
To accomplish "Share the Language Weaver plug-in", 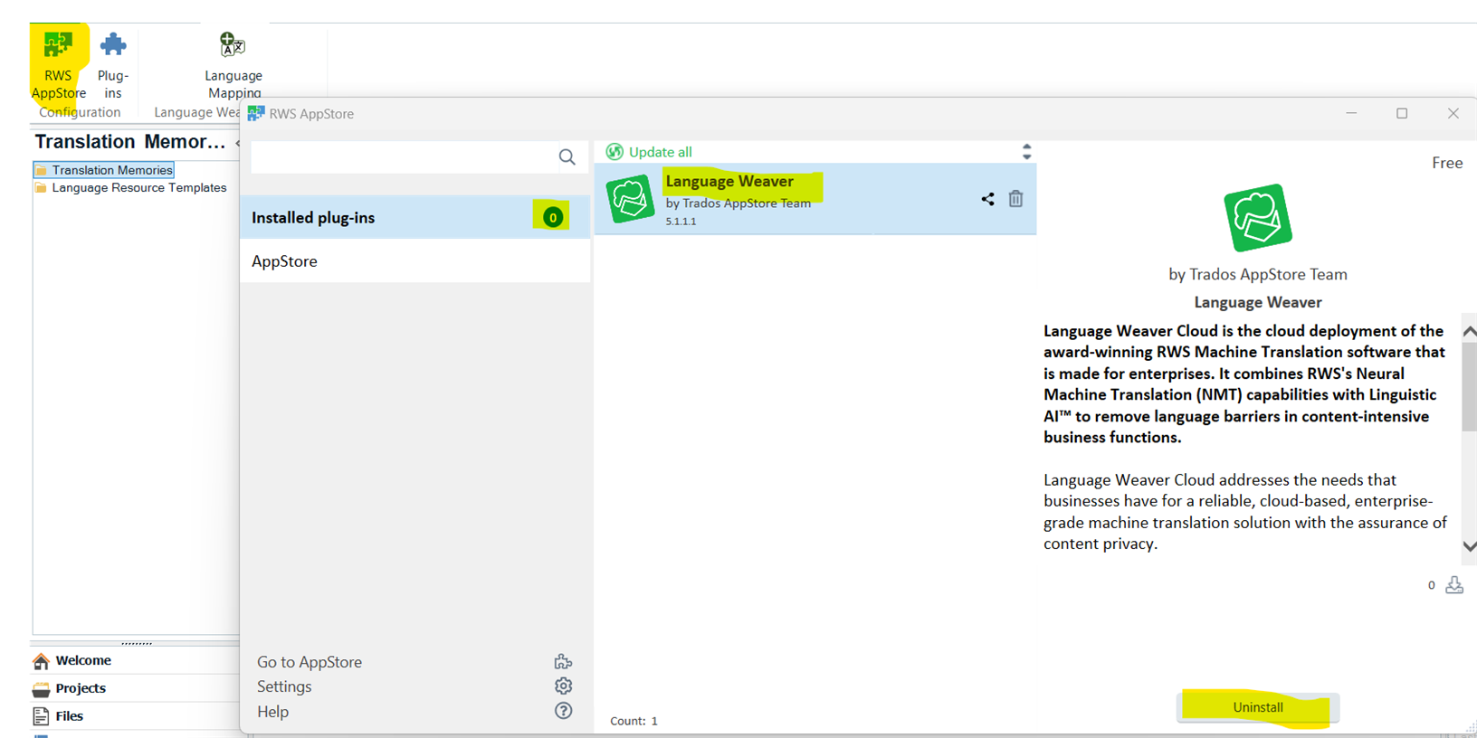I will [987, 199].
